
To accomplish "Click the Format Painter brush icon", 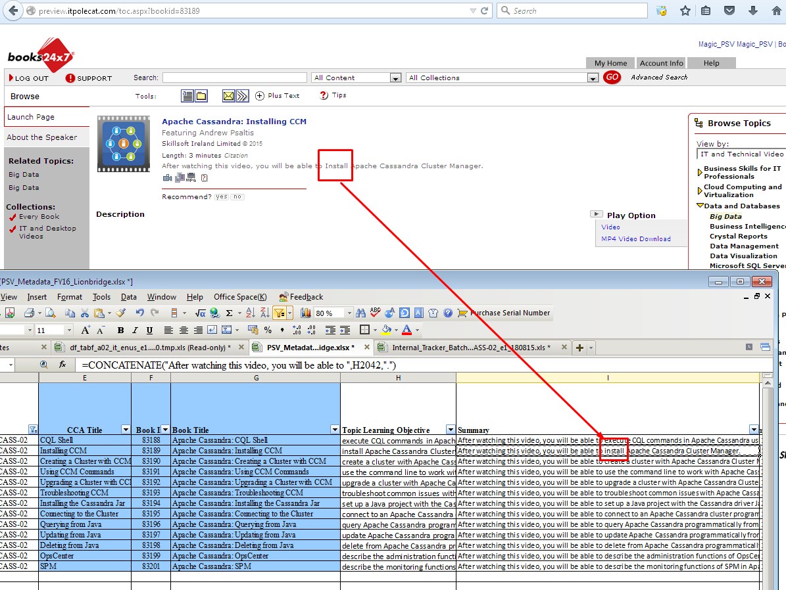I will tap(121, 313).
